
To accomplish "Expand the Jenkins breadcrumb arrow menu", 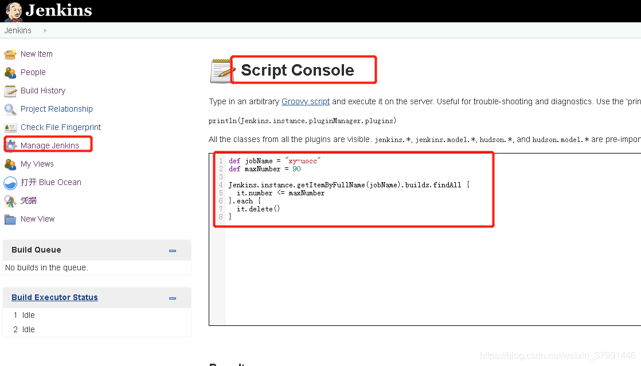I will [45, 30].
